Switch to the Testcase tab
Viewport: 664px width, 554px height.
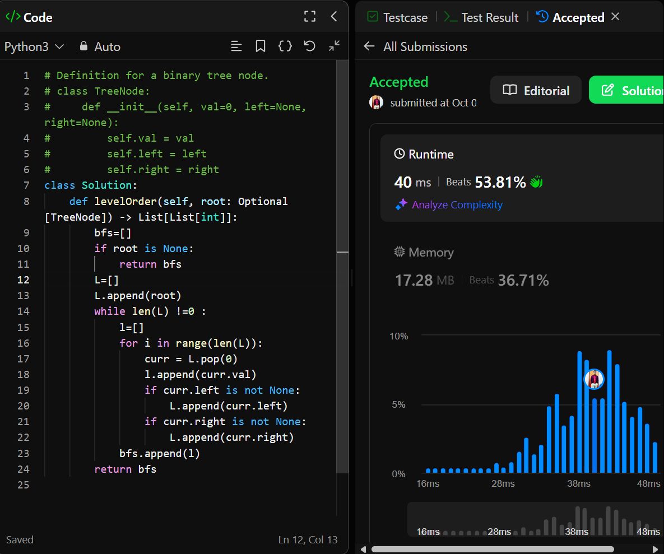coord(397,17)
